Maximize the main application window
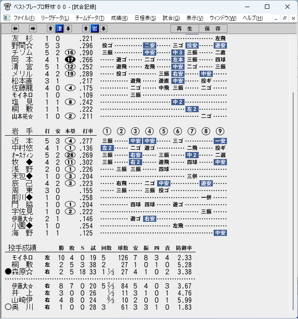This screenshot has height=319, width=298. coord(267,7)
